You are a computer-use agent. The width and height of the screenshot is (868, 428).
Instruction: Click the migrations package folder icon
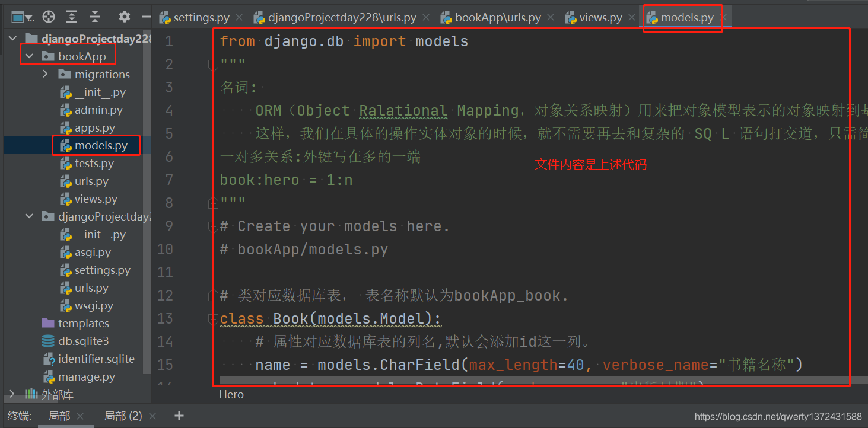click(x=65, y=75)
